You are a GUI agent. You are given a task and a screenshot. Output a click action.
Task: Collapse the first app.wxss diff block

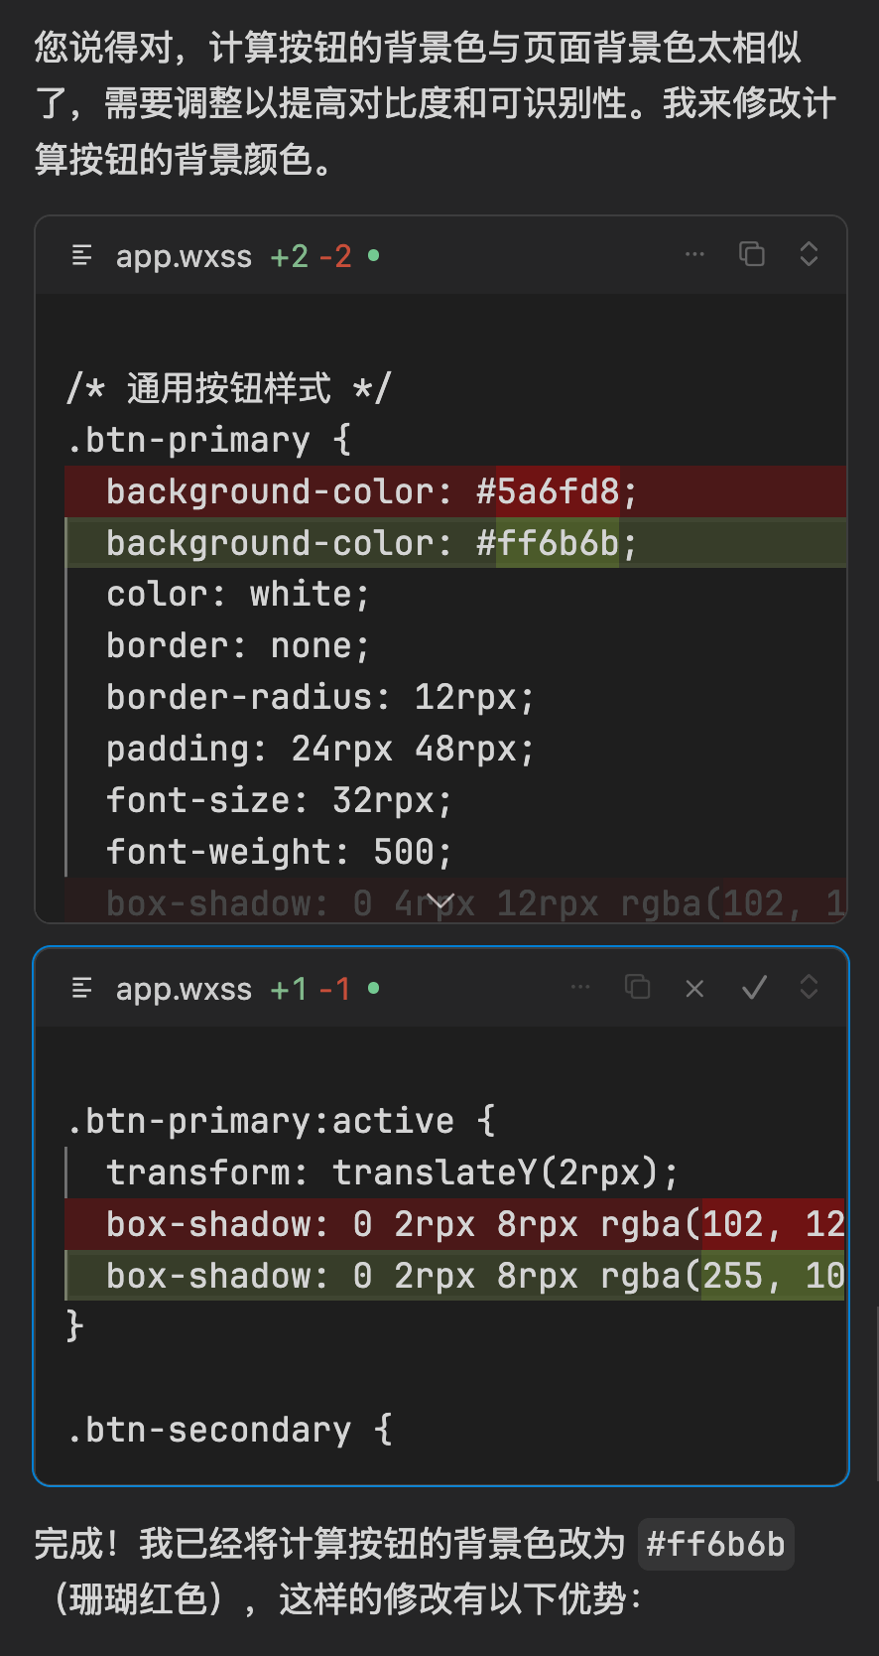point(809,255)
